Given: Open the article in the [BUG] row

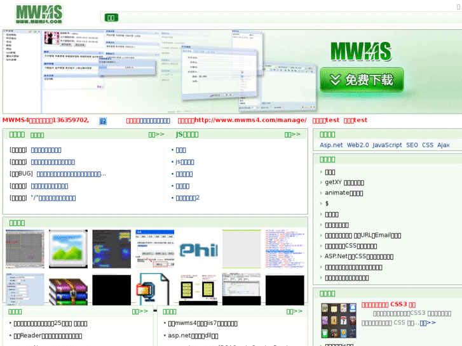Looking at the screenshot, I should tap(71, 174).
